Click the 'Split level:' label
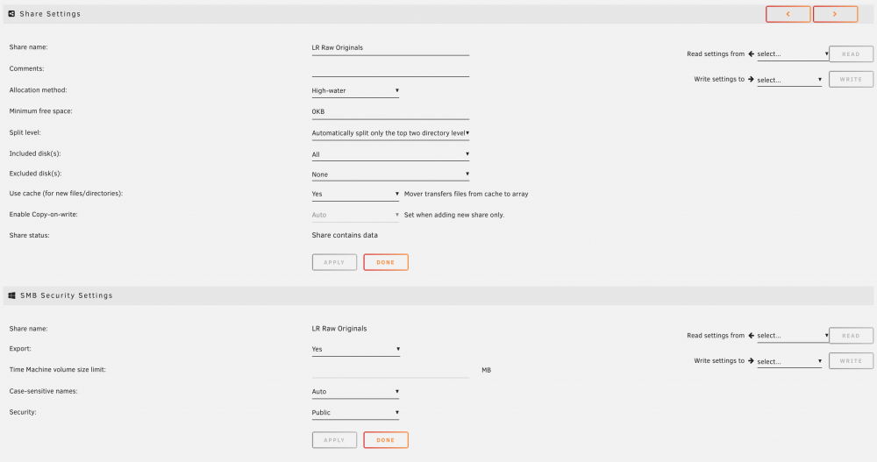 click(25, 132)
